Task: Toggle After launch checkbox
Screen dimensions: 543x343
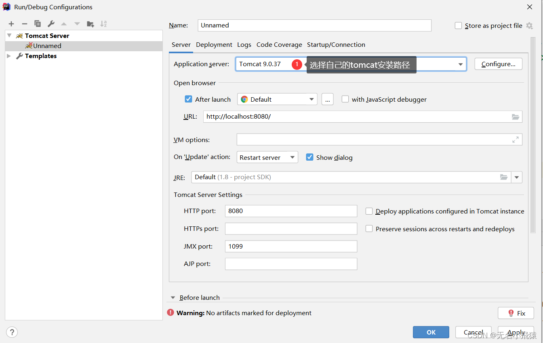Action: pos(188,99)
